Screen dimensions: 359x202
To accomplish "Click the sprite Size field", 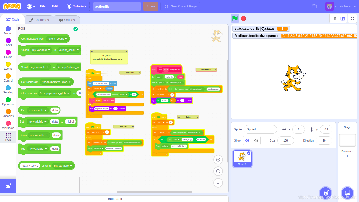I will [285, 140].
